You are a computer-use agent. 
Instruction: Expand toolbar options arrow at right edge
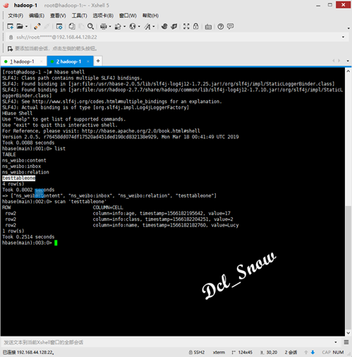tap(348, 28)
